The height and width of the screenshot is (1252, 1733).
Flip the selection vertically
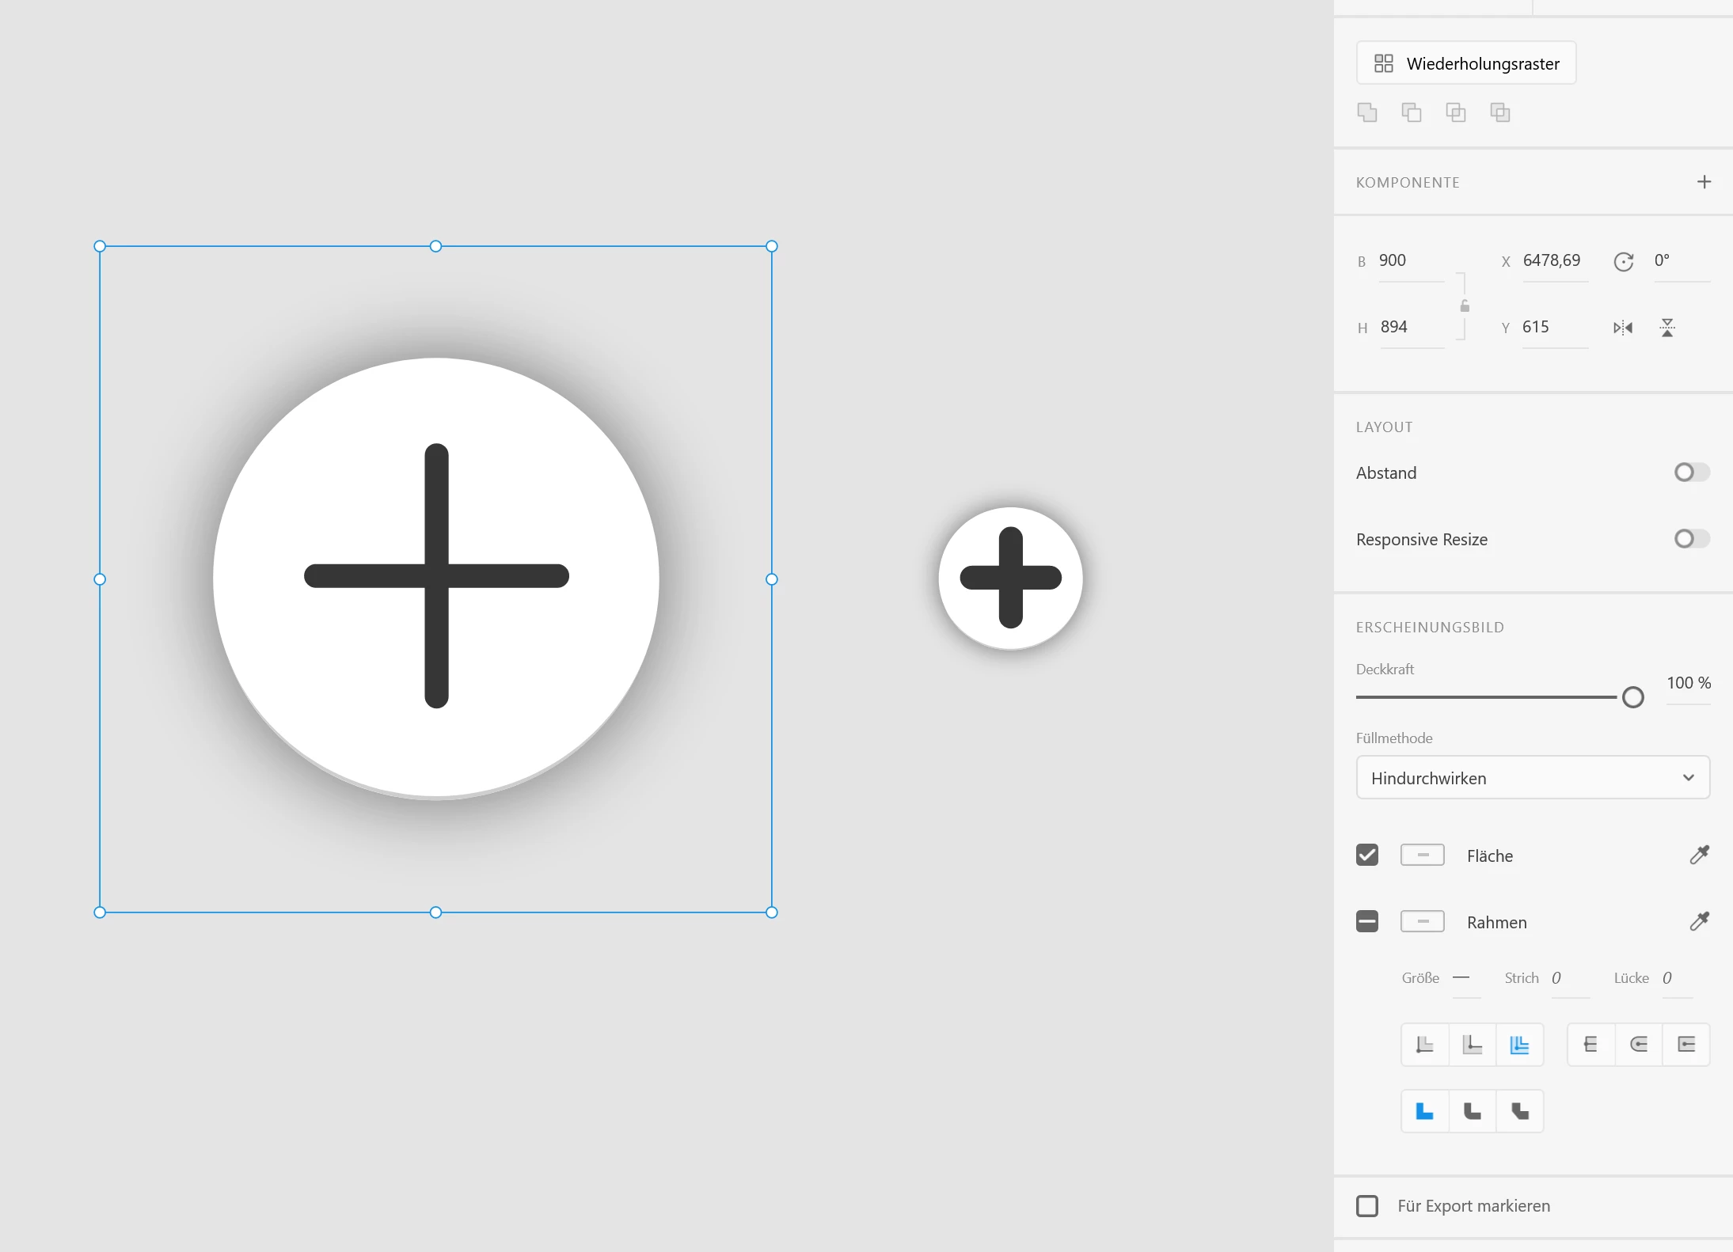[x=1667, y=328]
